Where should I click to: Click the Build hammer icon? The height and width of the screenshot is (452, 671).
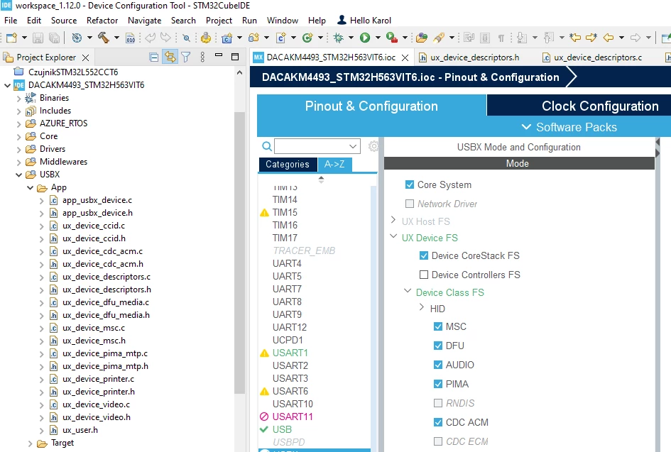pos(103,38)
